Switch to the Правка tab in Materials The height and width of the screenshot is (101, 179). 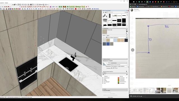[108, 36]
